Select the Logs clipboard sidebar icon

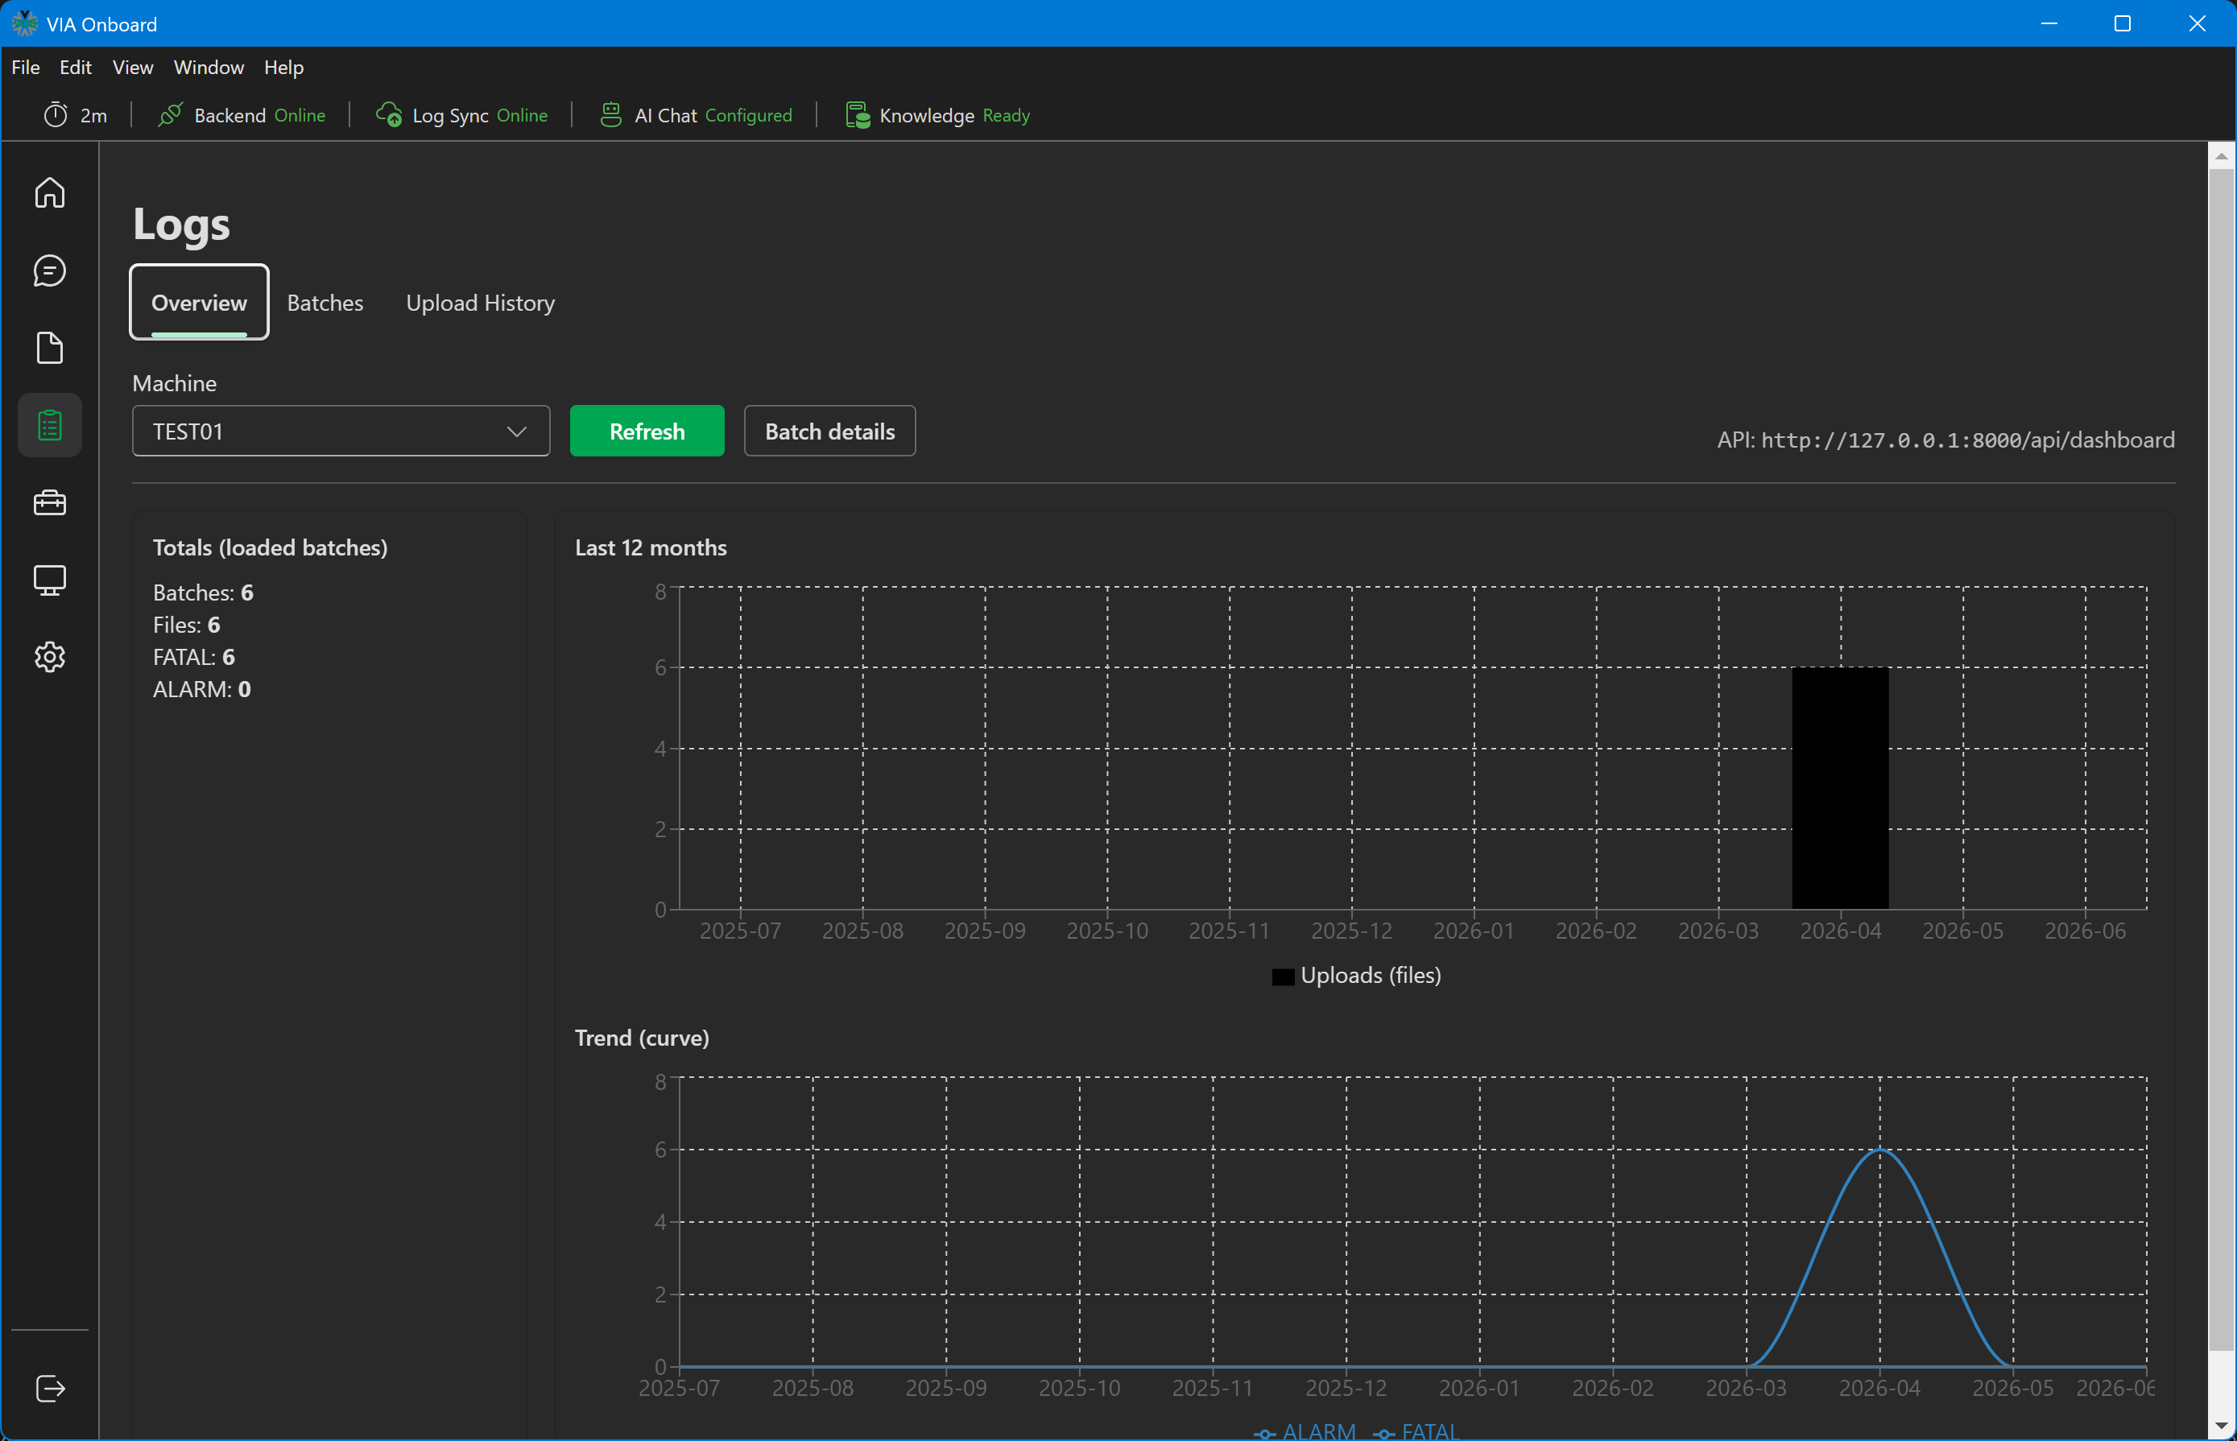coord(50,426)
